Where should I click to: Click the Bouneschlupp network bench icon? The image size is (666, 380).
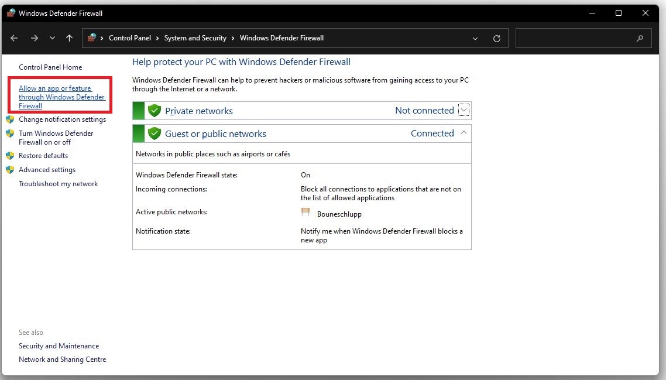pos(305,212)
